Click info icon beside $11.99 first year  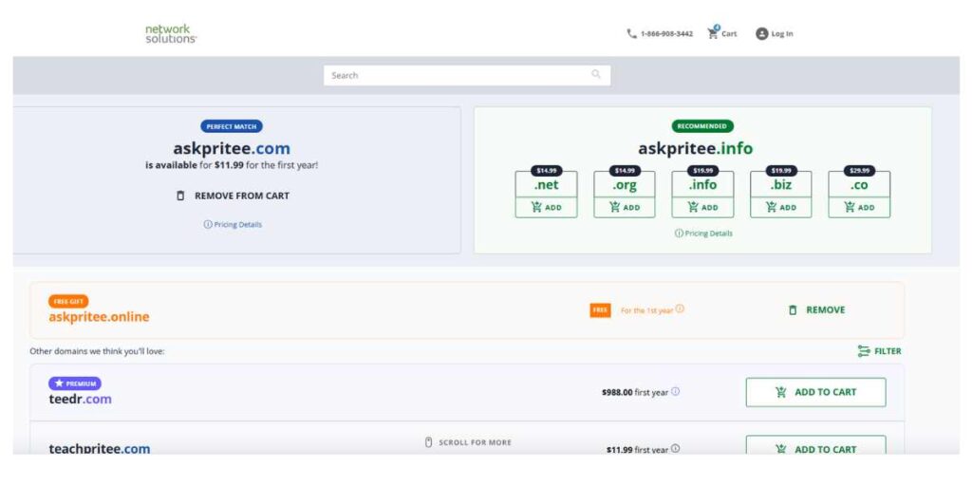coord(675,449)
